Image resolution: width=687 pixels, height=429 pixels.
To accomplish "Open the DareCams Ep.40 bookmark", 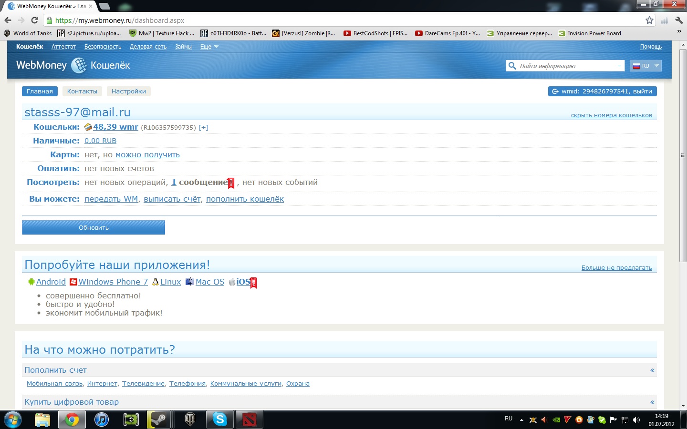I will click(x=448, y=33).
